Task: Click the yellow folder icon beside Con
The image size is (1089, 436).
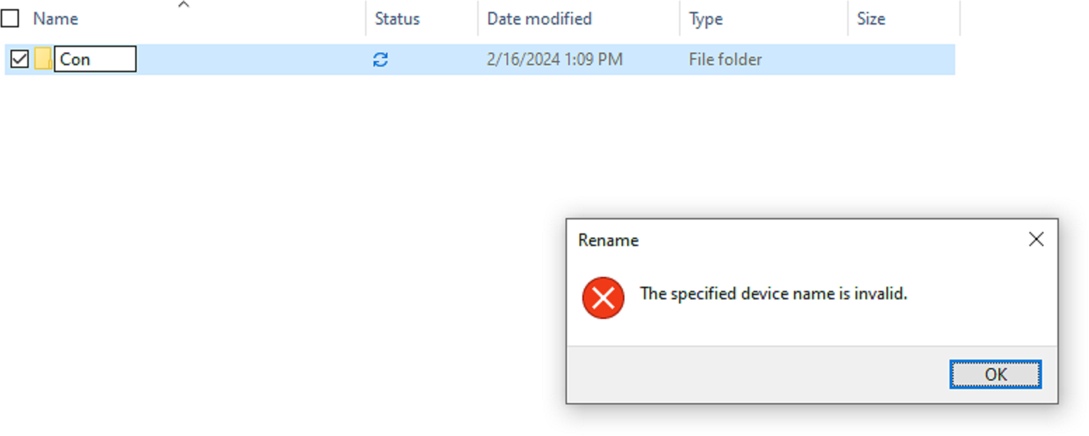Action: (43, 59)
